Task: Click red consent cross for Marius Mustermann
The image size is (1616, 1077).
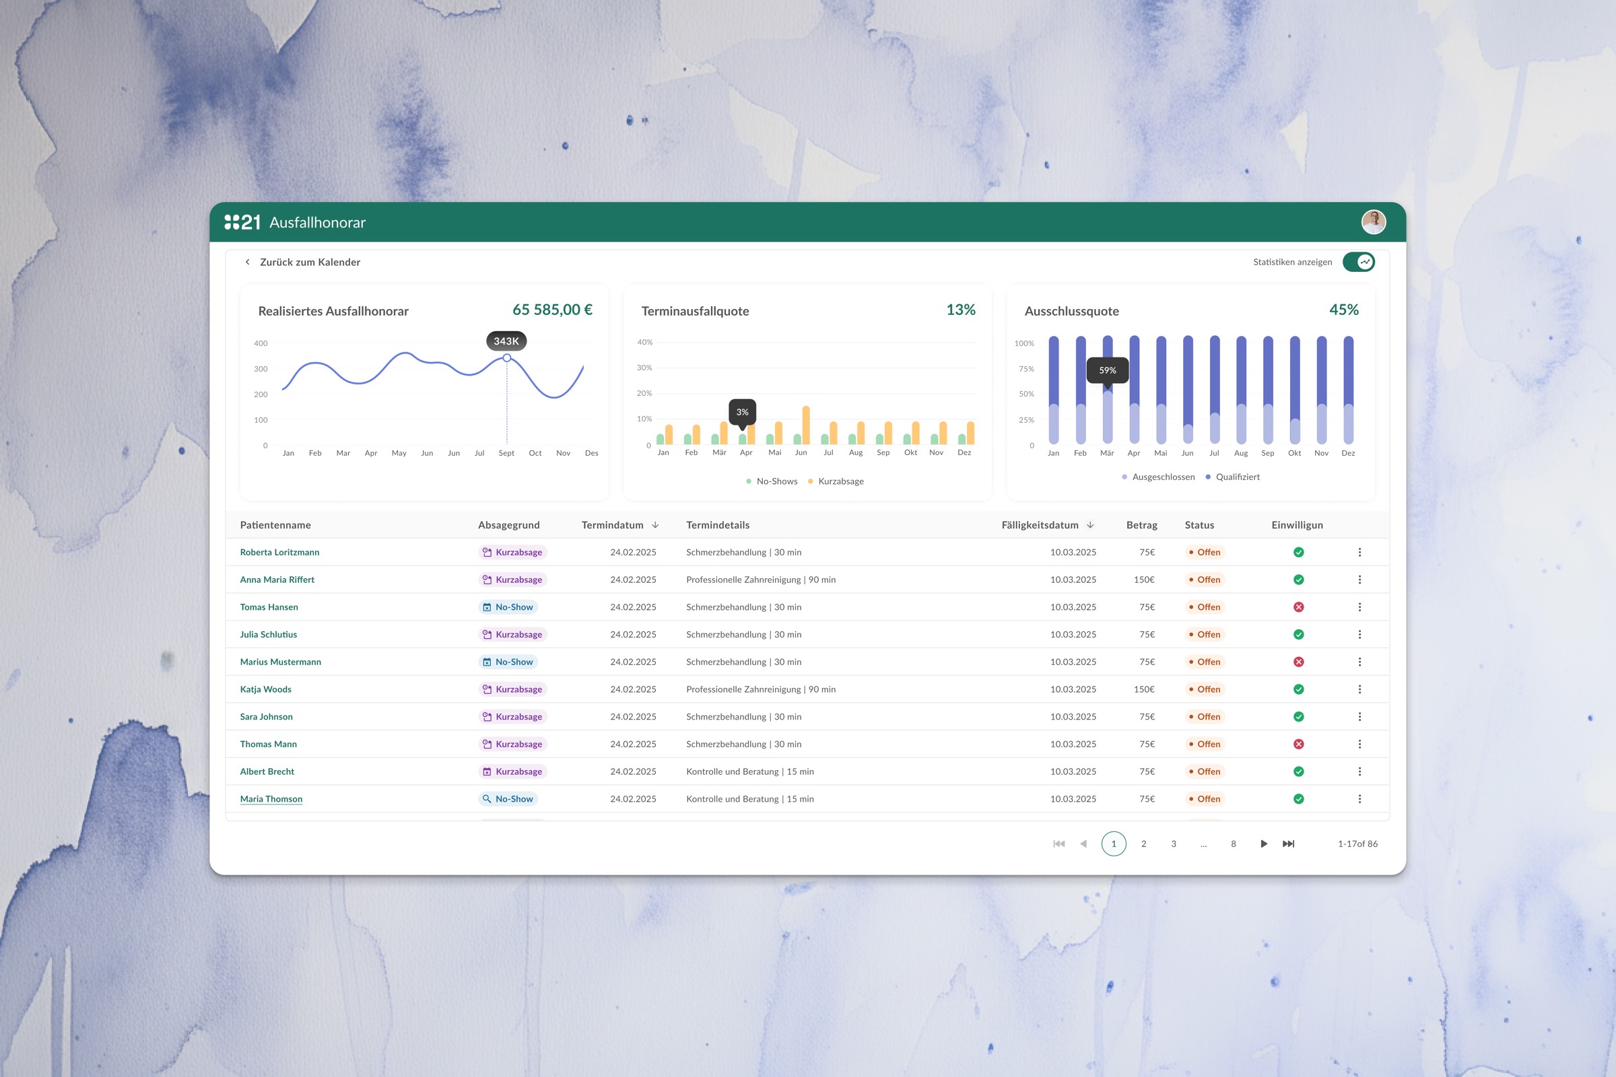Action: click(x=1299, y=662)
